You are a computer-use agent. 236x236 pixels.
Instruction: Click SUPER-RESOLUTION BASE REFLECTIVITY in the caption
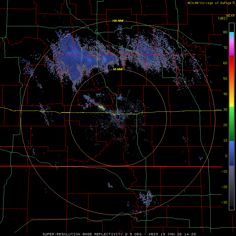[83, 234]
